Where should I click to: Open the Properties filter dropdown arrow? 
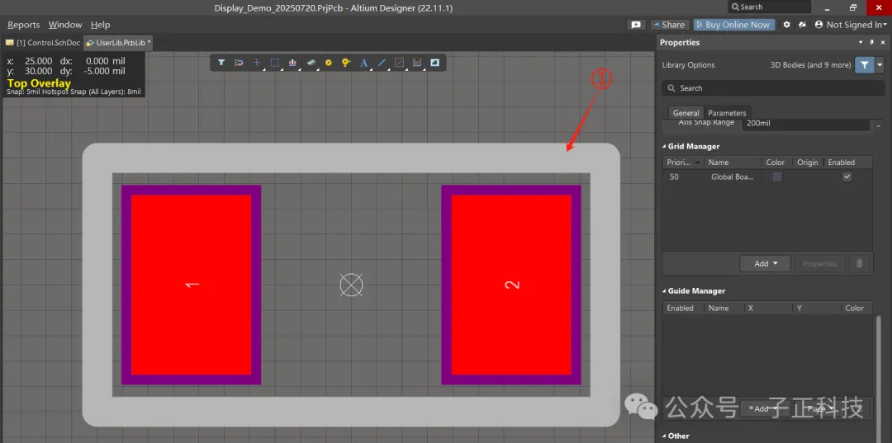880,64
